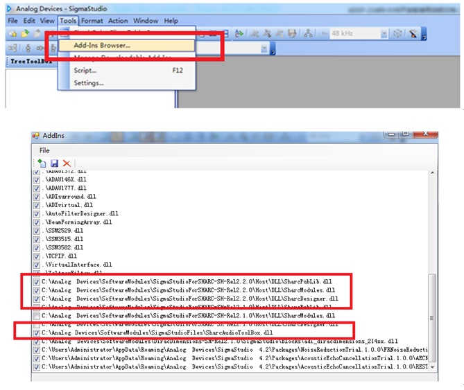Check the Rel2.1.0 SharcModules.dll checkbox
464x390 pixels.
(x=37, y=316)
